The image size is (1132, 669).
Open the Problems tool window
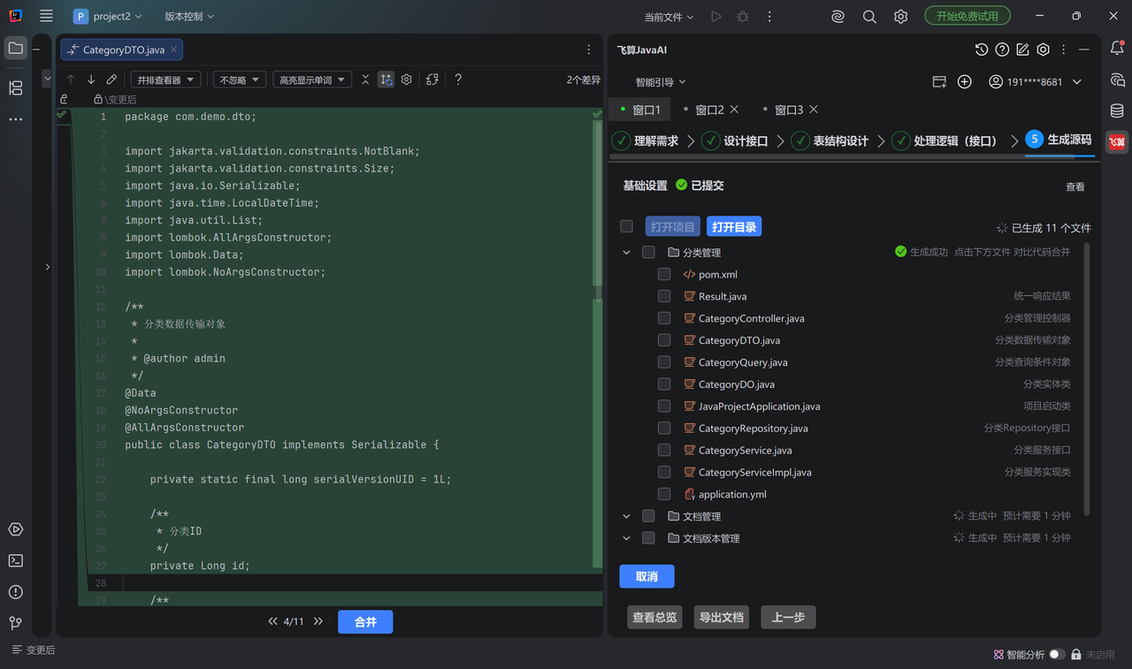[x=15, y=592]
